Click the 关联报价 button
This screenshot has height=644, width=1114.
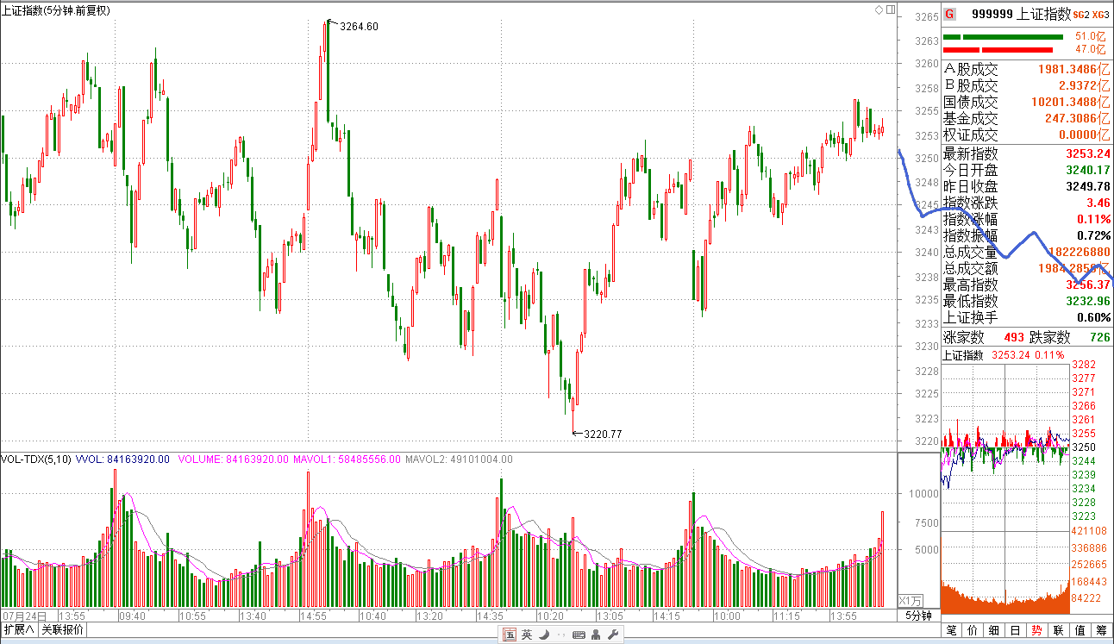[x=62, y=629]
